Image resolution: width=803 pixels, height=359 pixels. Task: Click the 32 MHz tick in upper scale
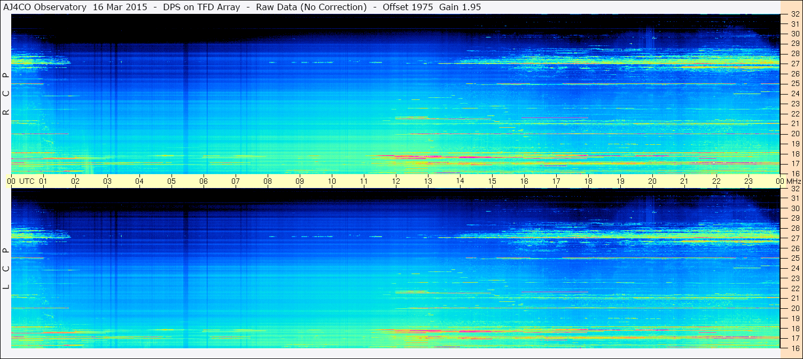tap(794, 14)
